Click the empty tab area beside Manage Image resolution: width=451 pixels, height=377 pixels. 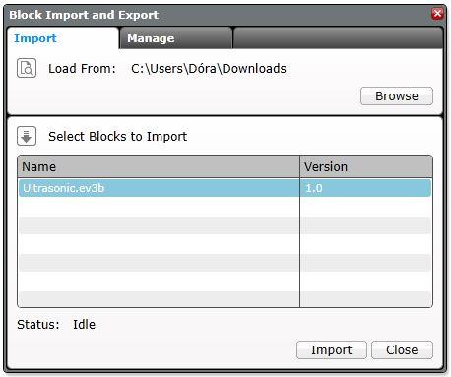[x=338, y=38]
